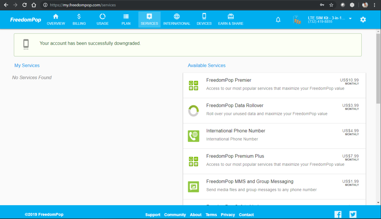The height and width of the screenshot is (219, 381).
Task: Open the Earn & Share tab
Action: pos(231,20)
